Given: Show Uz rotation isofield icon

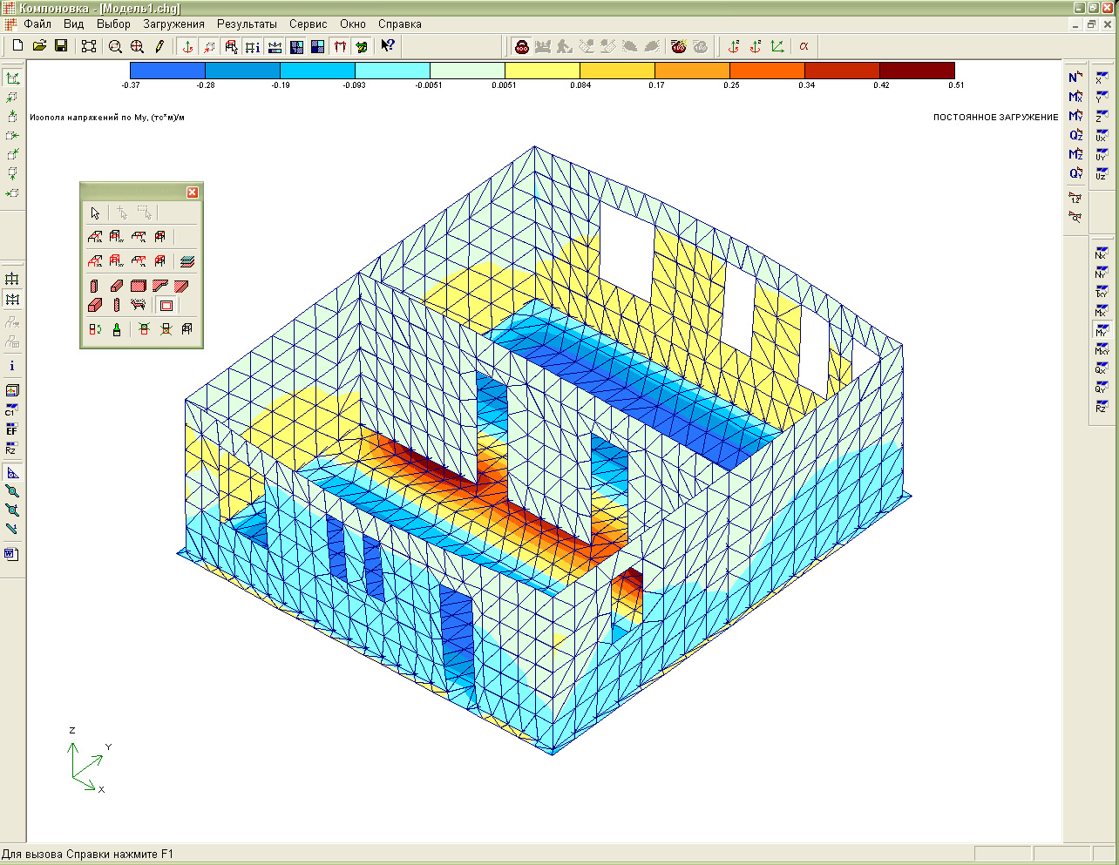Looking at the screenshot, I should [x=1102, y=173].
